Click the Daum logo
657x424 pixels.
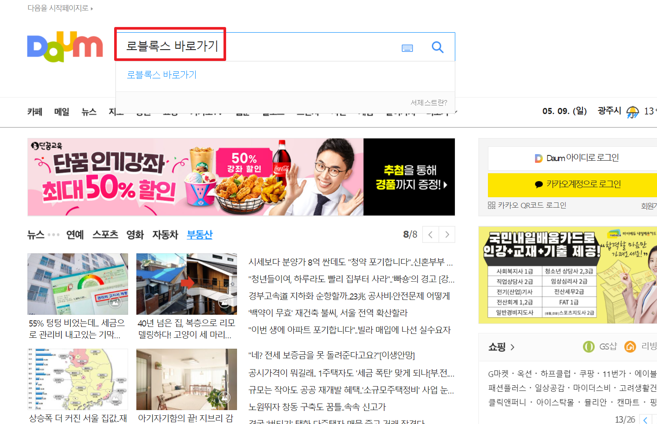tap(65, 47)
